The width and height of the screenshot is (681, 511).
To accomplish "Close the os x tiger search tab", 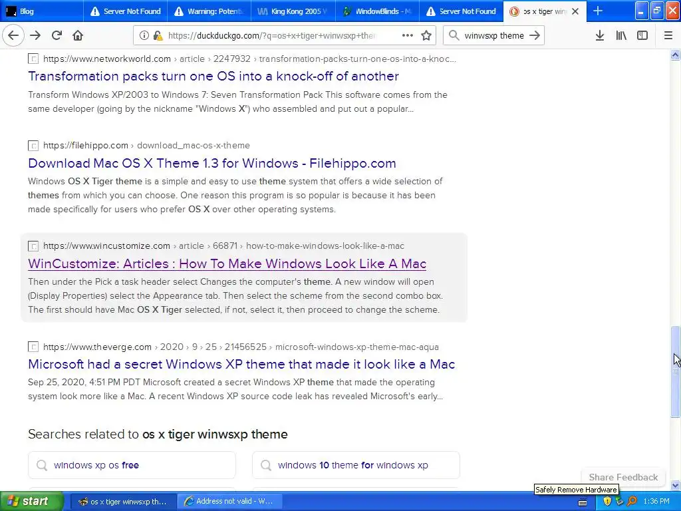I will point(575,11).
